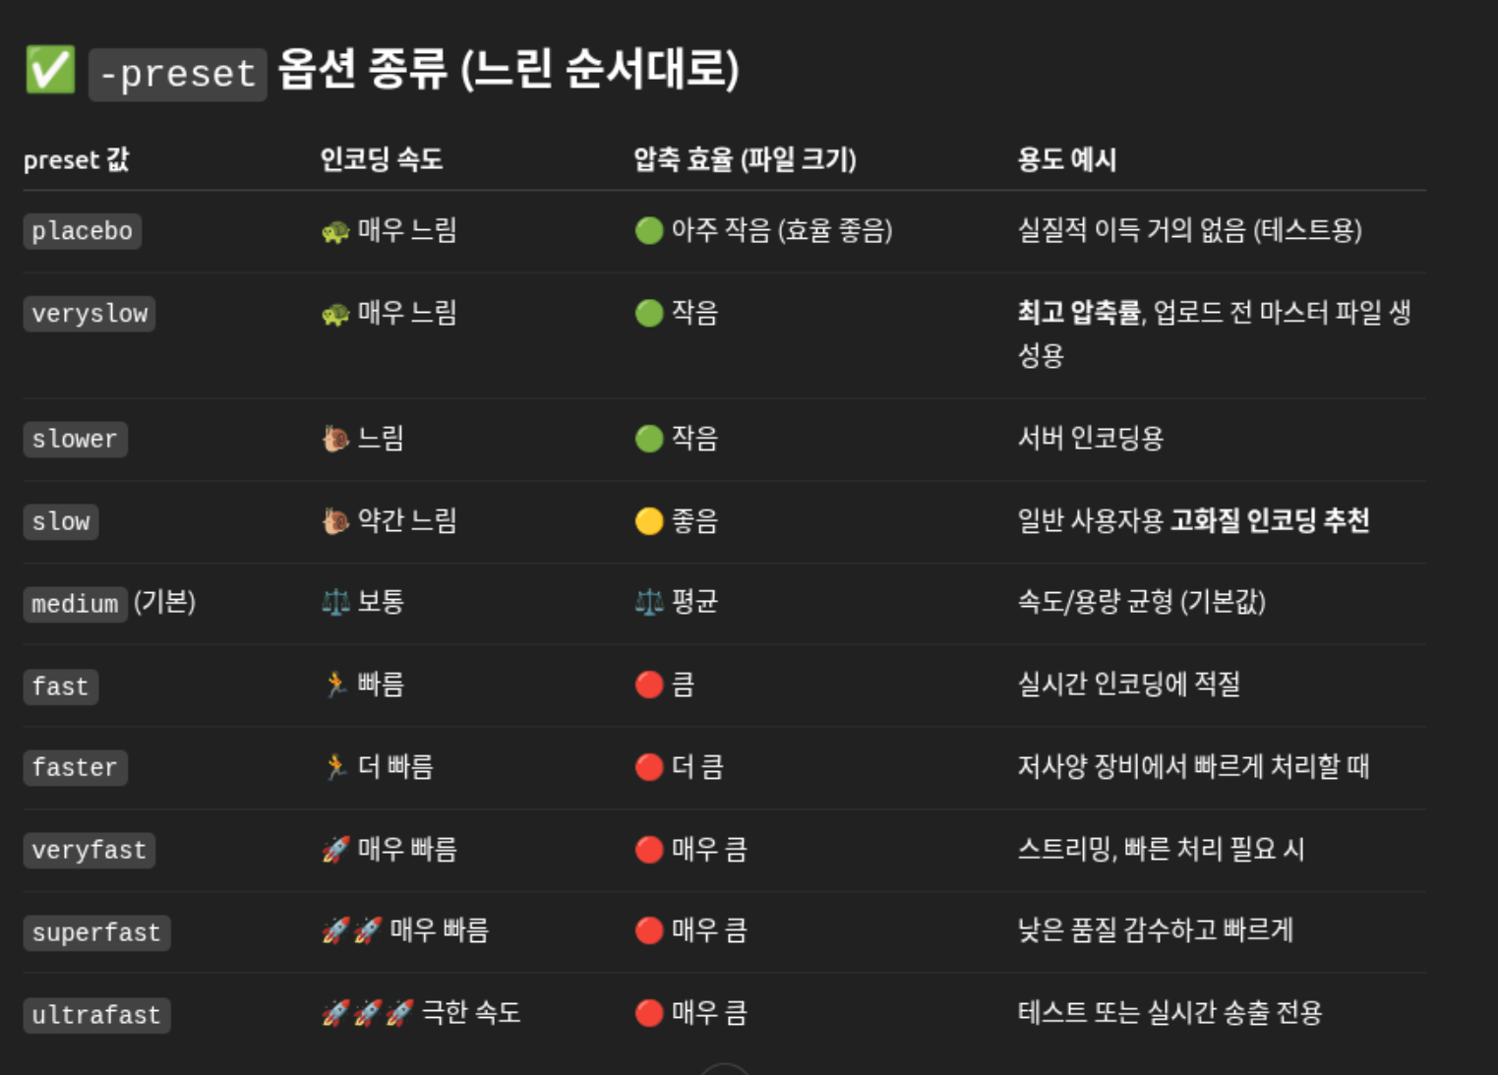The image size is (1498, 1075).
Task: Select the veryslow code label
Action: 90,314
